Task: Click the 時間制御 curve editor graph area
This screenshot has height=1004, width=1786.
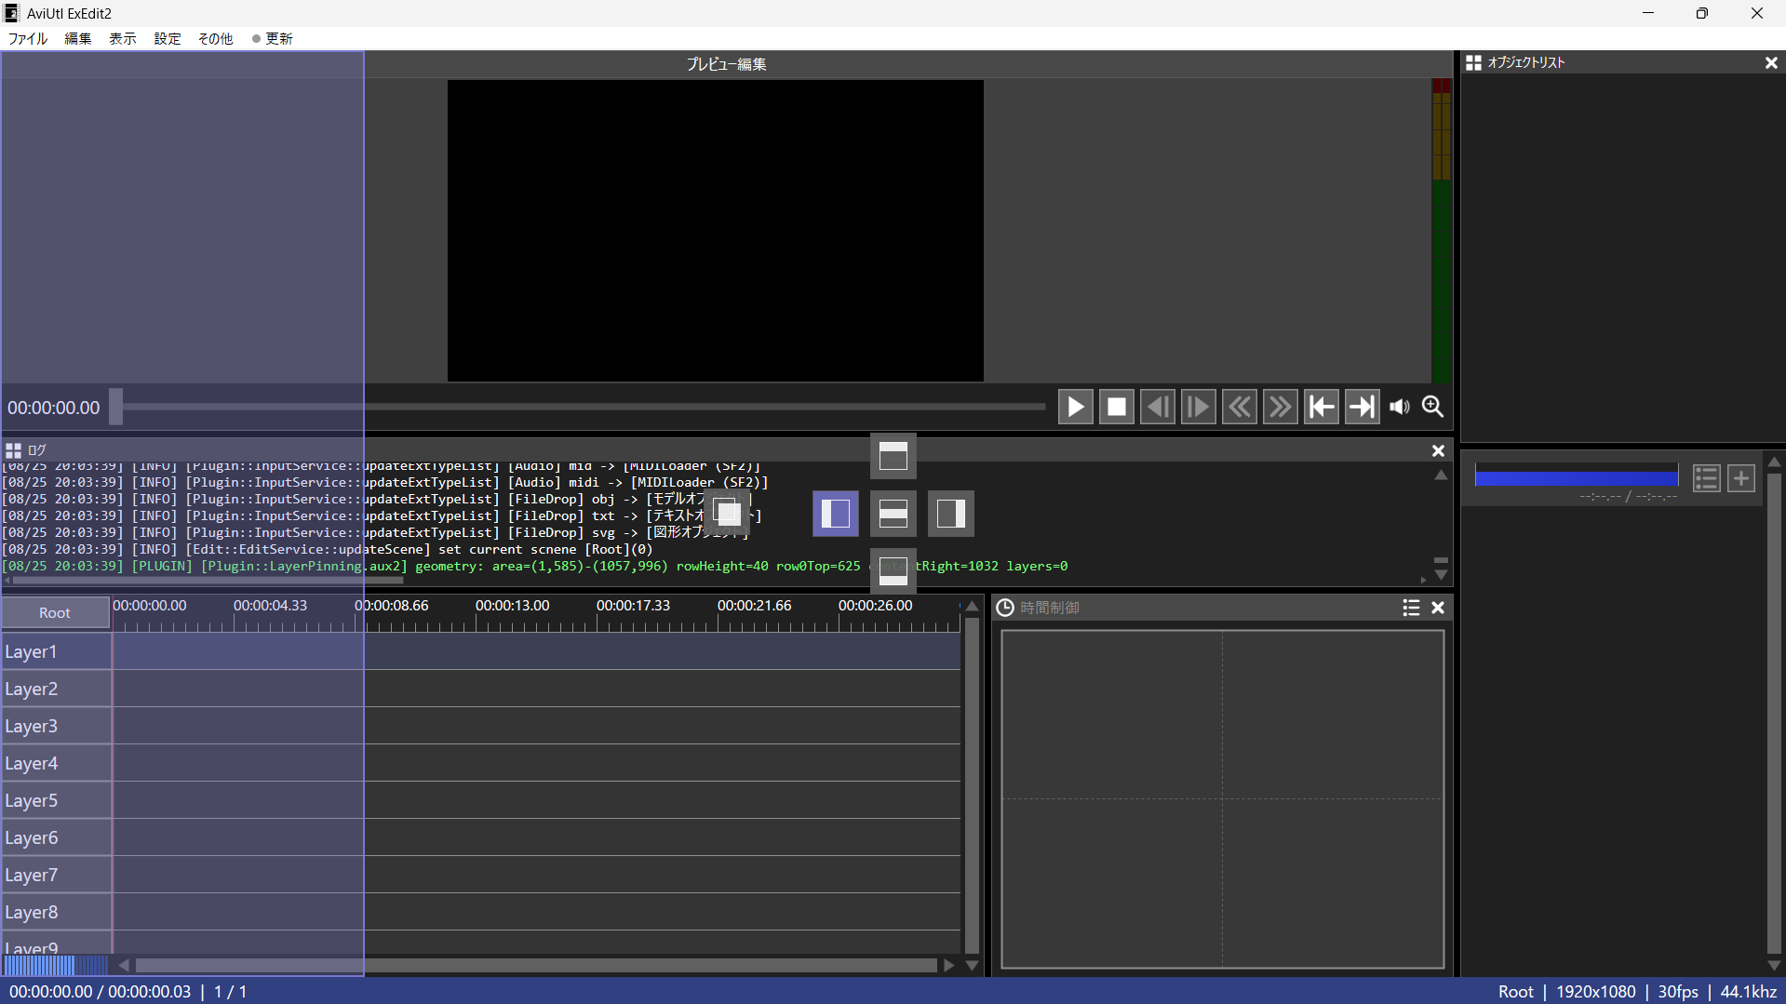Action: (x=1222, y=799)
